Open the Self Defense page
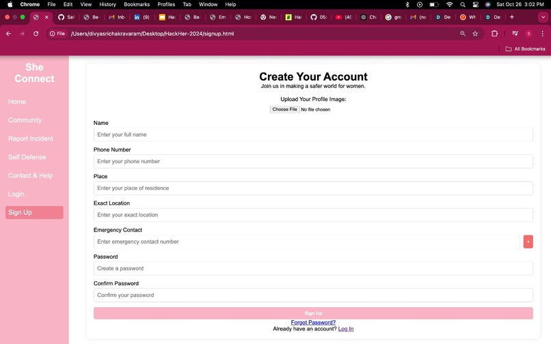The image size is (551, 344). click(27, 157)
